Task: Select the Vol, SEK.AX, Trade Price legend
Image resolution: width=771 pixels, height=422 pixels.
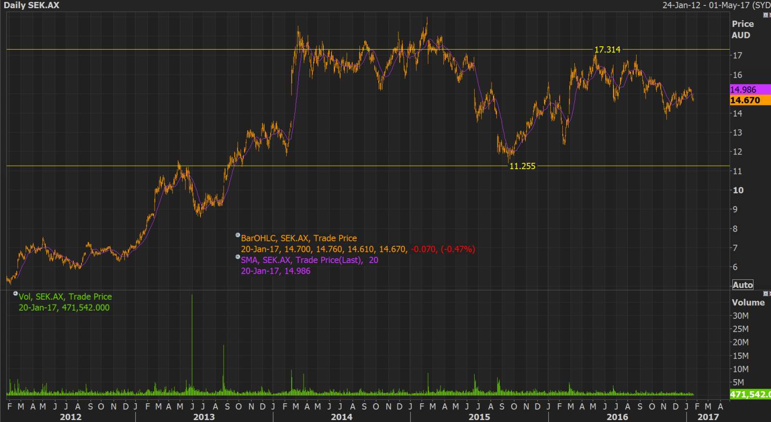Action: [65, 297]
